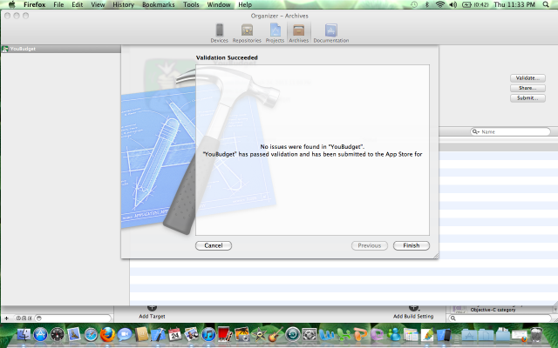This screenshot has width=558, height=348.
Task: Open the Bookmarks menu
Action: 159,4
